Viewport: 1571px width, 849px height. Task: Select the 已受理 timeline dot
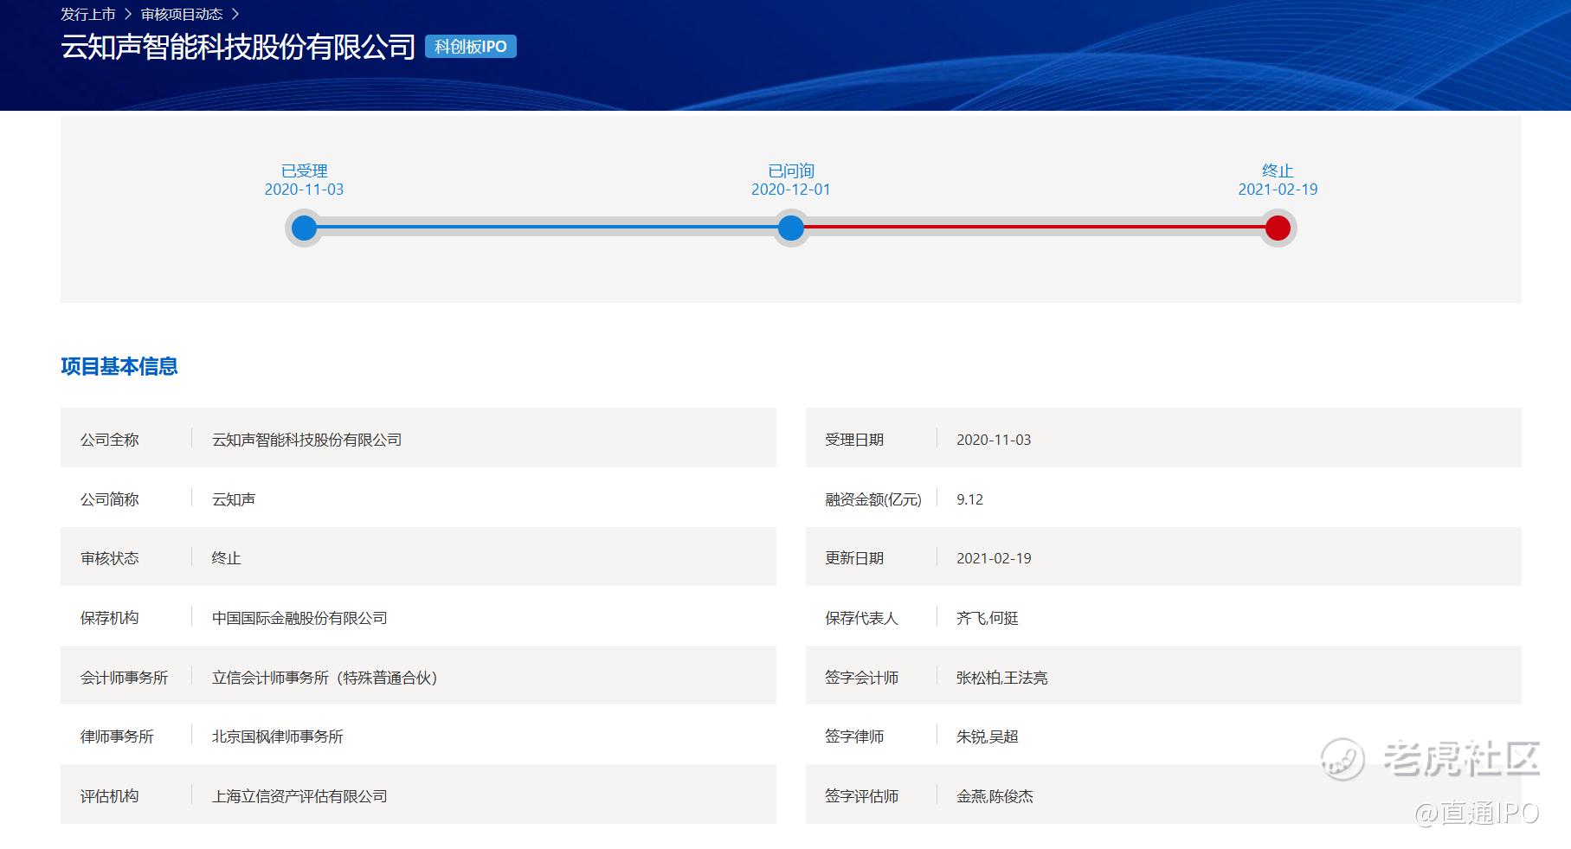coord(304,228)
